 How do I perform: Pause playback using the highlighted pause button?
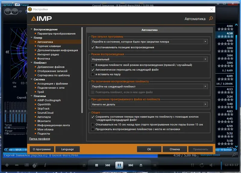click(x=119, y=165)
